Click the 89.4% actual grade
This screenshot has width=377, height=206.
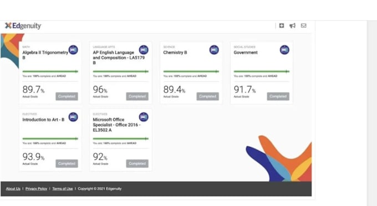coord(174,90)
